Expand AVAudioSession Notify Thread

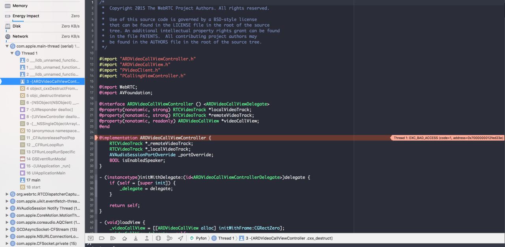tap(7, 208)
